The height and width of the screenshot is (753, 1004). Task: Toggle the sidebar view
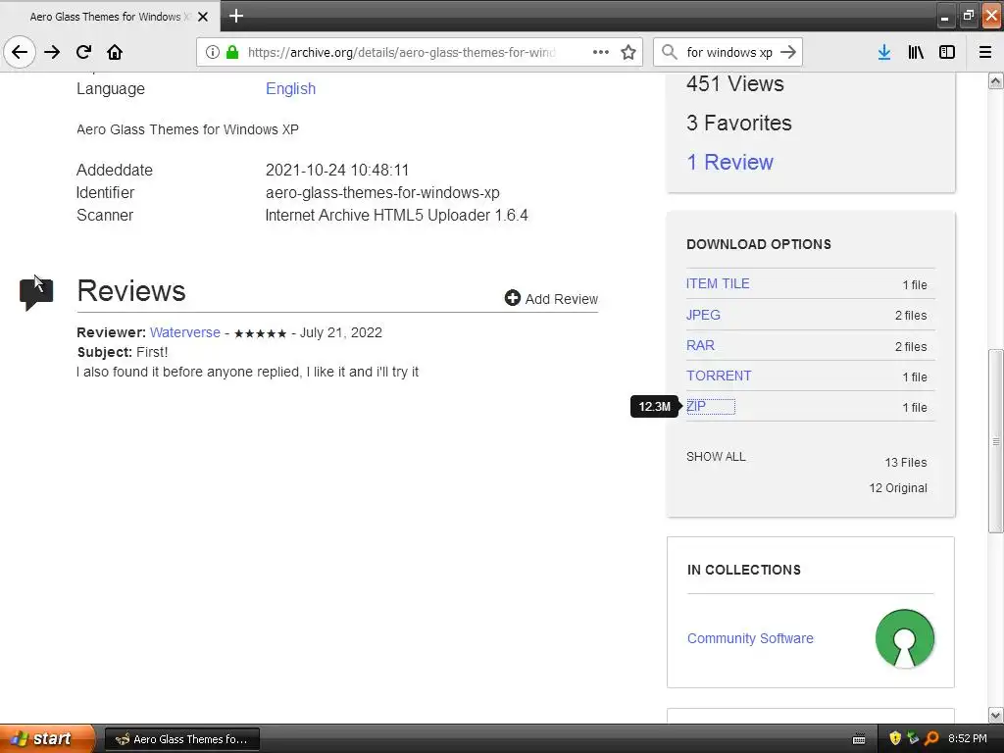[x=947, y=52]
